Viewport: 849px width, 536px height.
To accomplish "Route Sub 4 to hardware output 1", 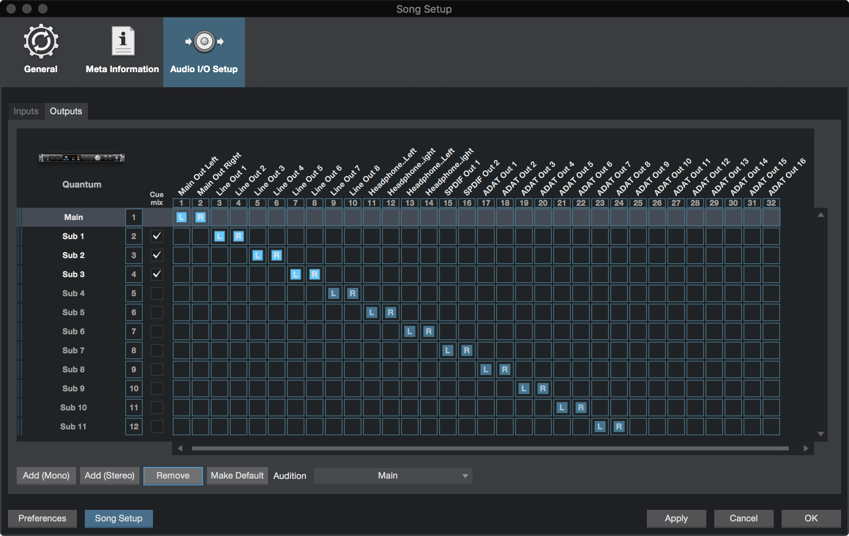I will [182, 293].
